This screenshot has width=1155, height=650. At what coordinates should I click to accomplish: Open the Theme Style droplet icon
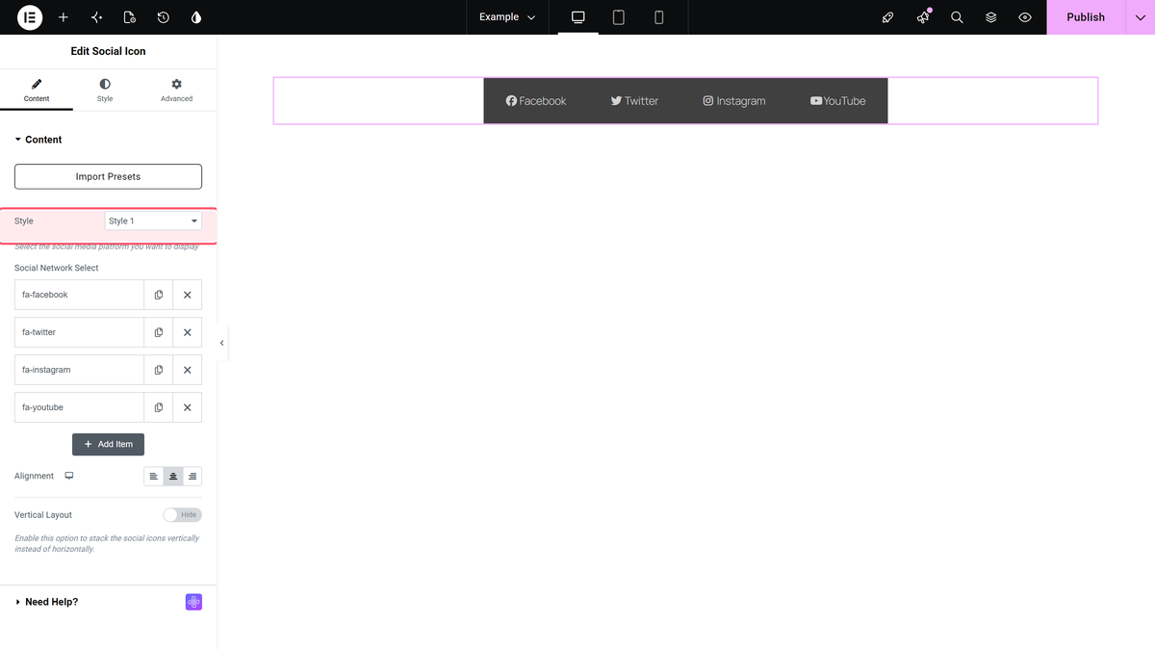(196, 17)
